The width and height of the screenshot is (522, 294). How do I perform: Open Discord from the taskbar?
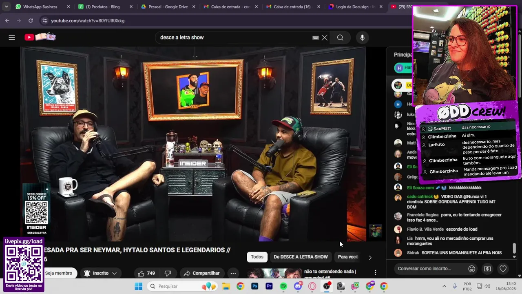point(298,286)
